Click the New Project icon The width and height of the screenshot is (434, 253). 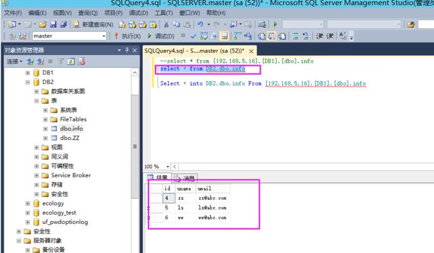click(x=12, y=25)
